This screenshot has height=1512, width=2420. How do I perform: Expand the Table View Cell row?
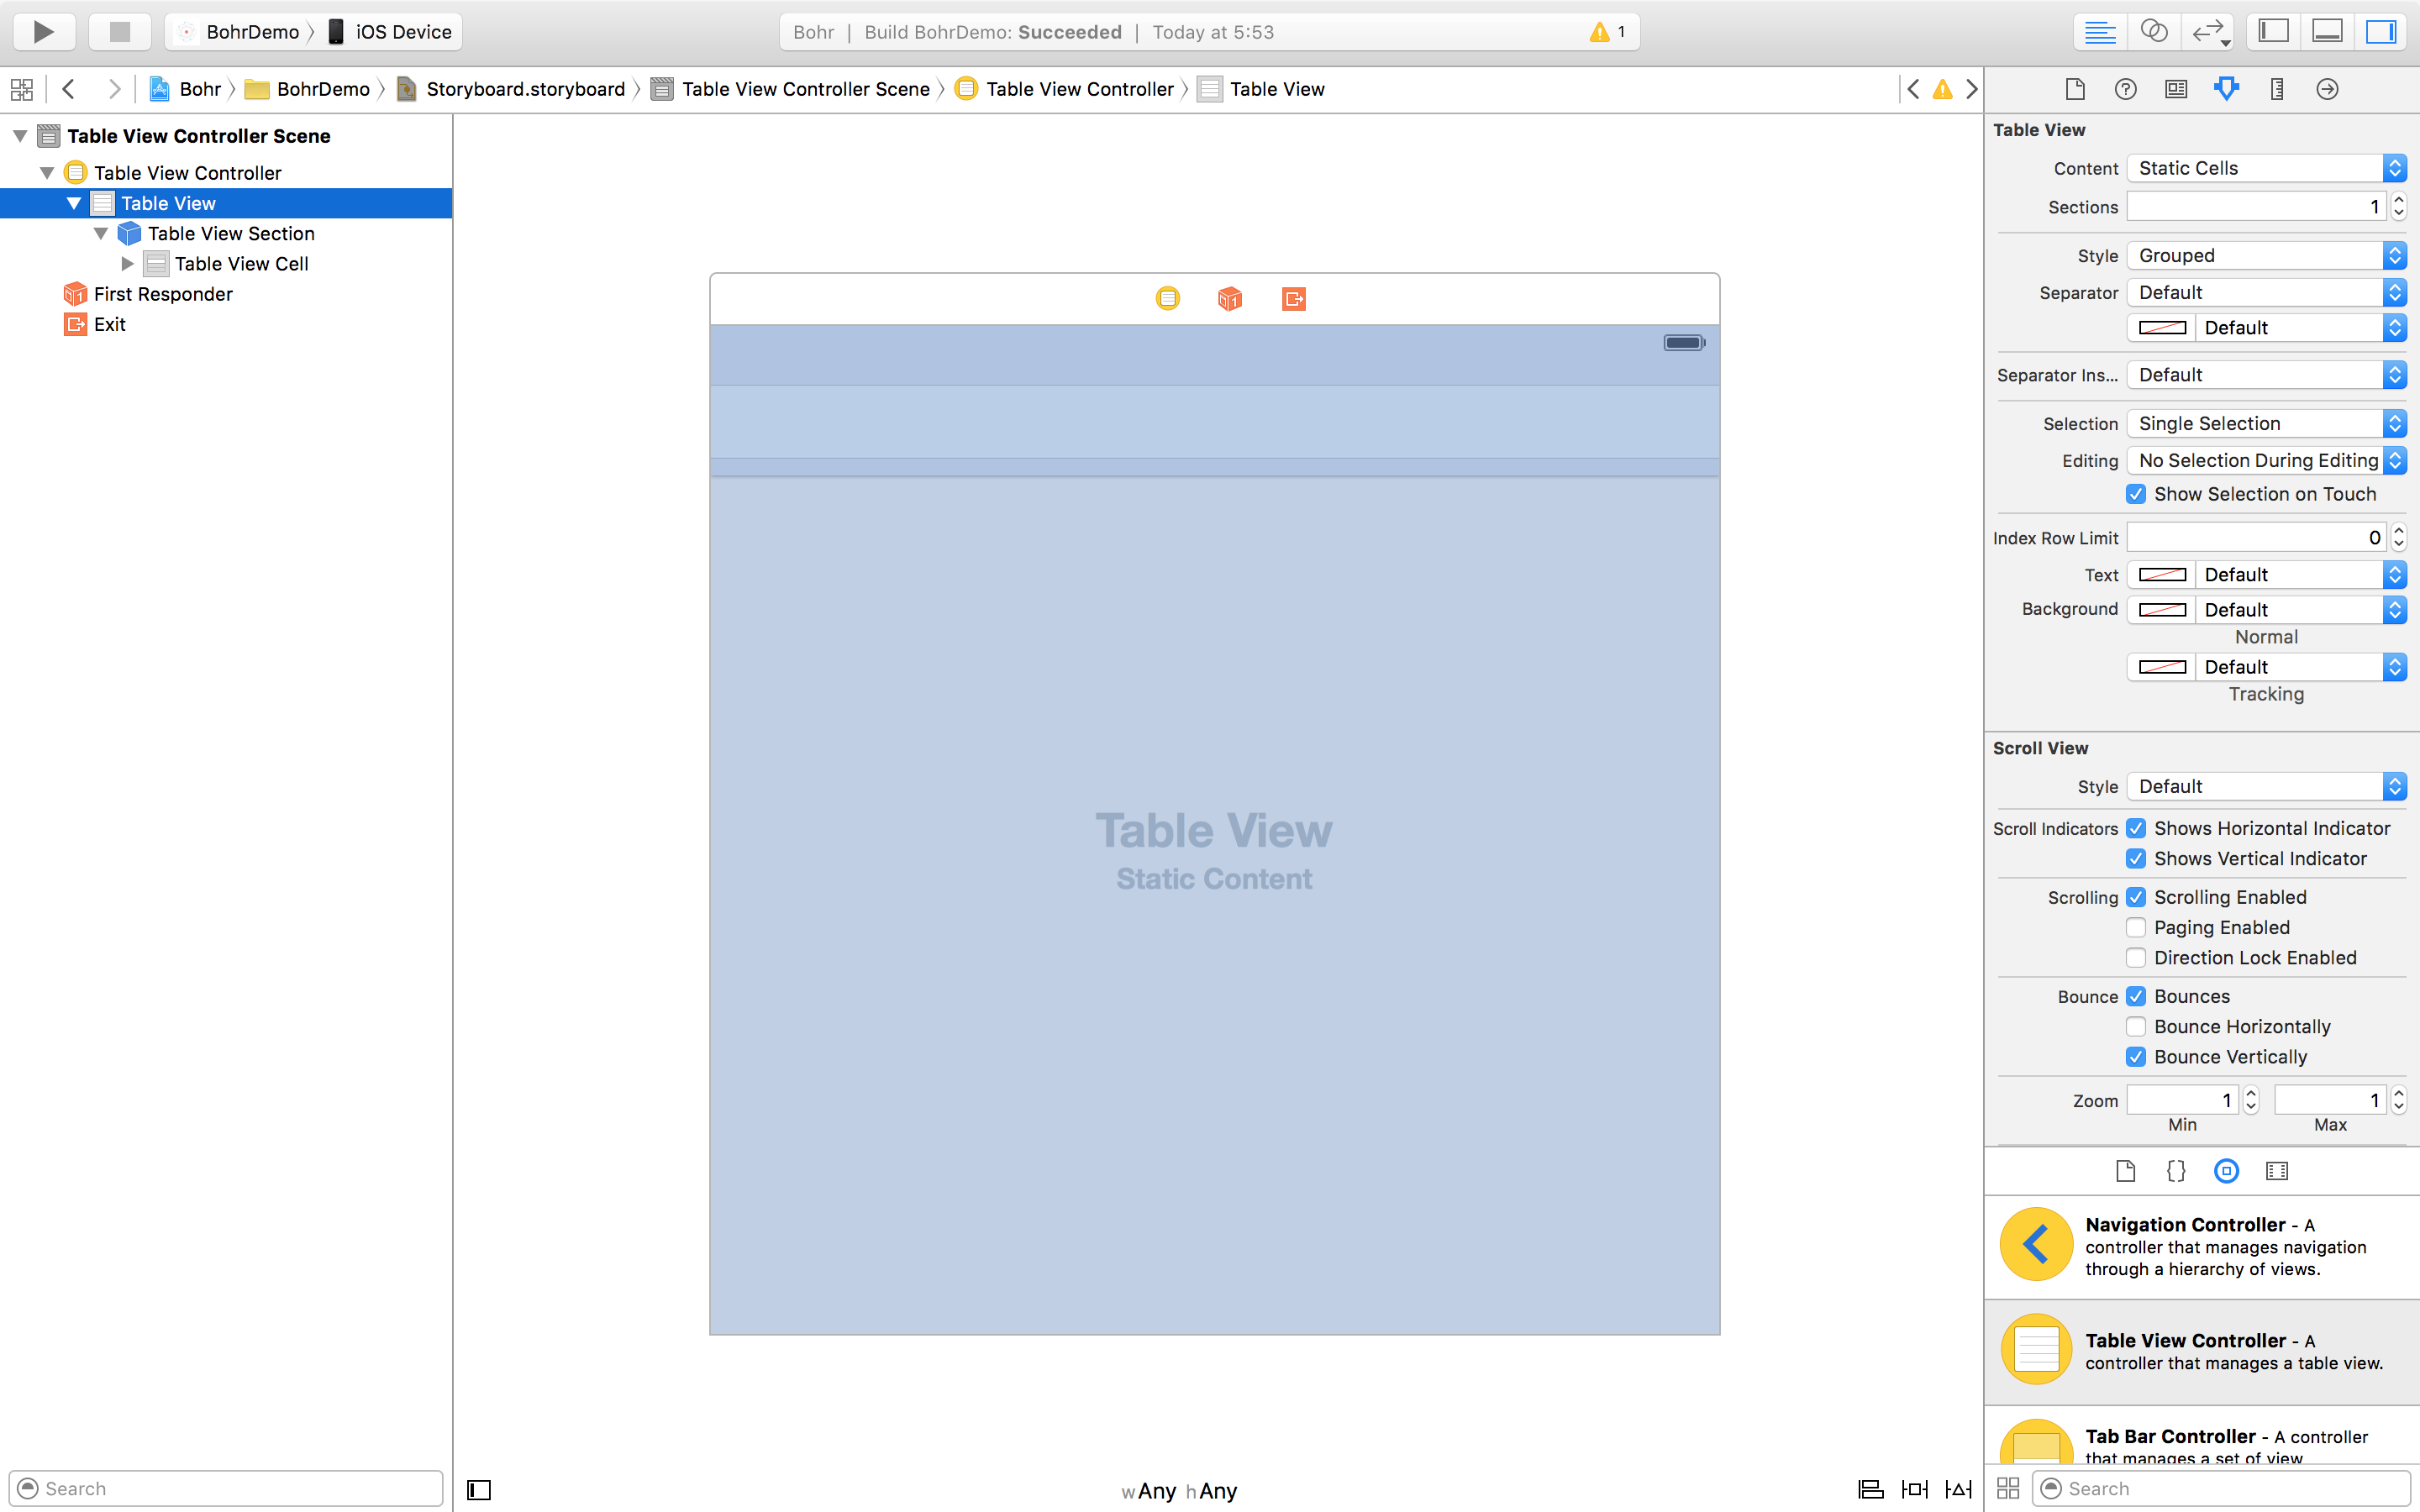pyautogui.click(x=127, y=264)
